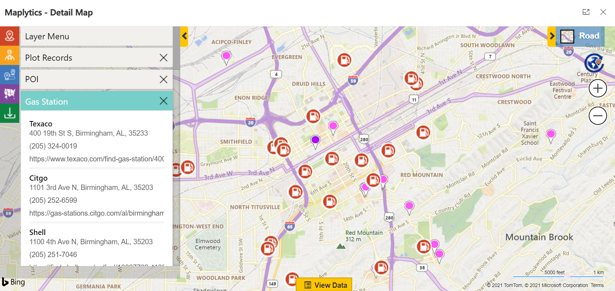Image resolution: width=615 pixels, height=291 pixels.
Task: Open the red location pin sidebar icon
Action: 10,36
